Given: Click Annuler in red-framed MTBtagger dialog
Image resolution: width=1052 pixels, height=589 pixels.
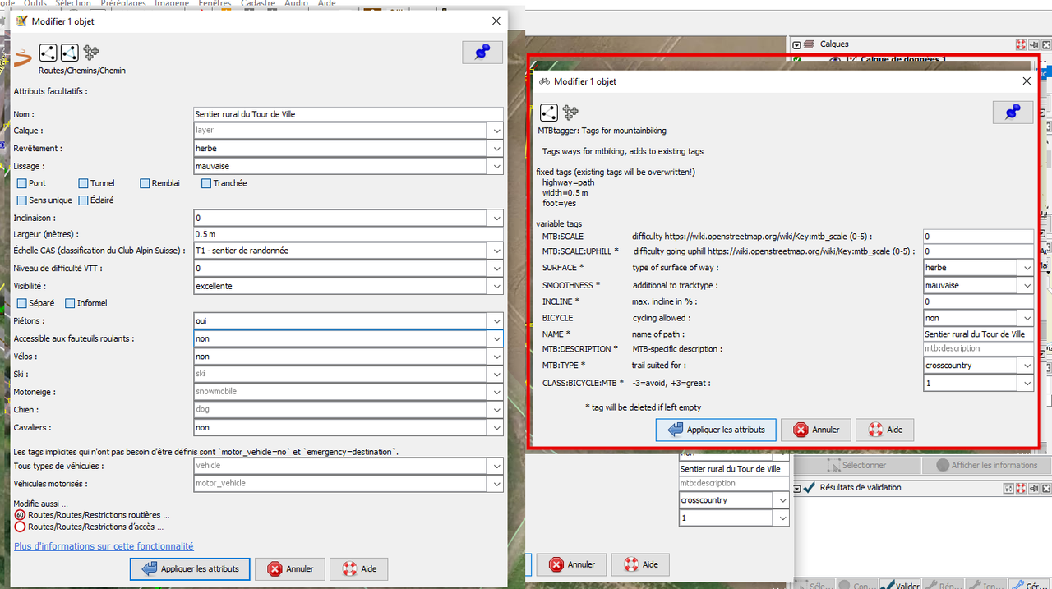Looking at the screenshot, I should coord(816,430).
